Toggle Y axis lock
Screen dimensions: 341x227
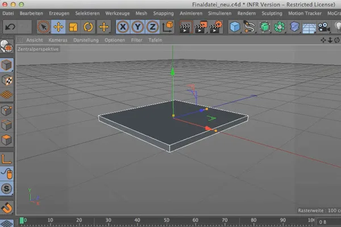[138, 27]
